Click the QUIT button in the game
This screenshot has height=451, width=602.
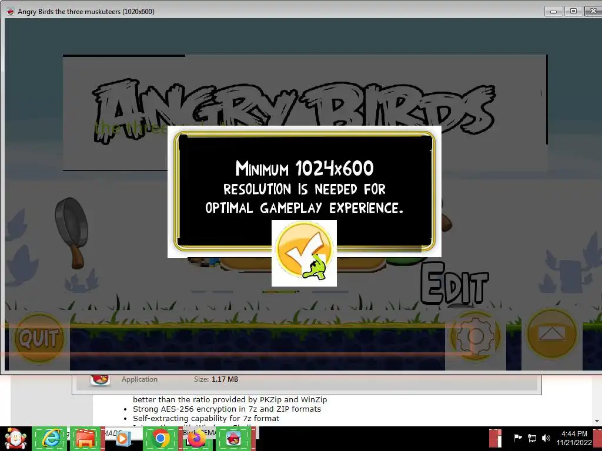(39, 338)
